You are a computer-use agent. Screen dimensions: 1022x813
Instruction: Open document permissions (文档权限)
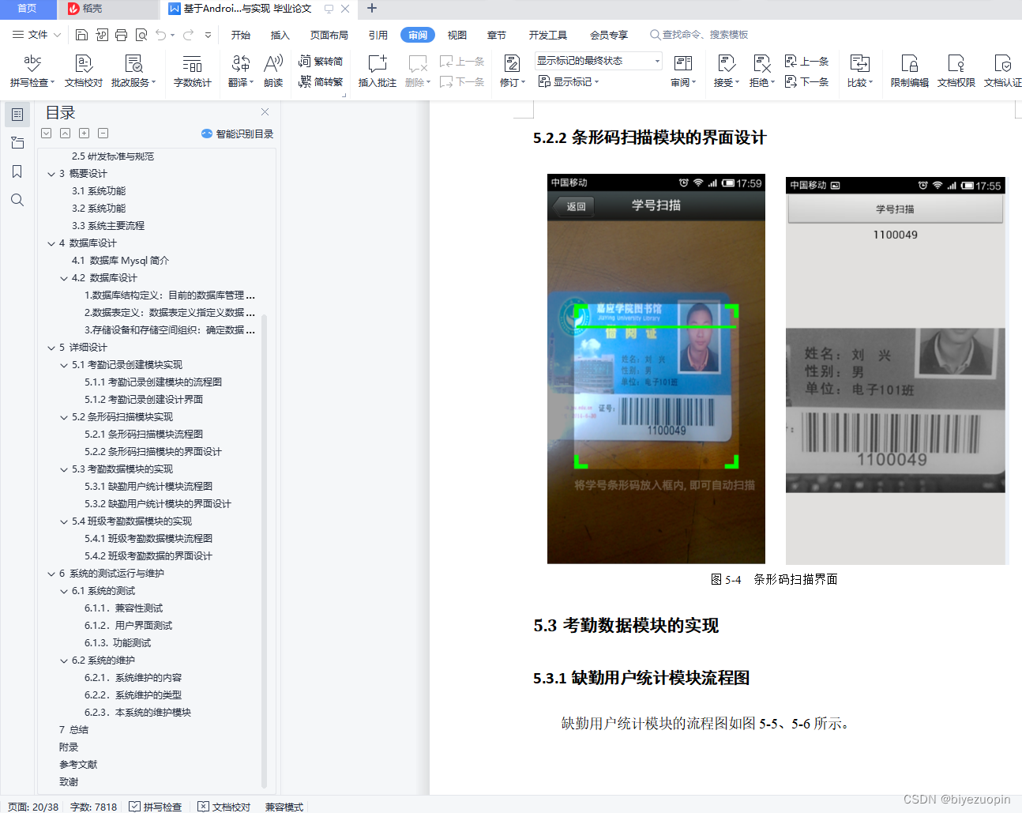click(x=956, y=70)
